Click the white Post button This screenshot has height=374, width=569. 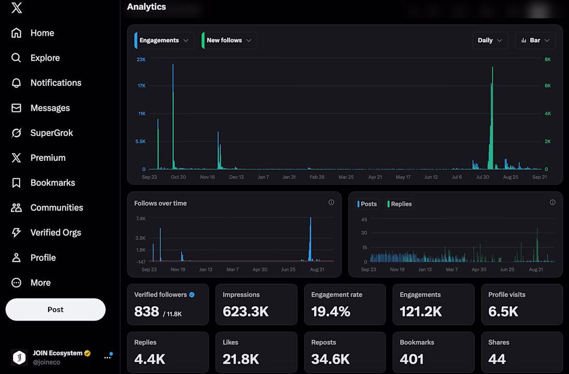55,309
